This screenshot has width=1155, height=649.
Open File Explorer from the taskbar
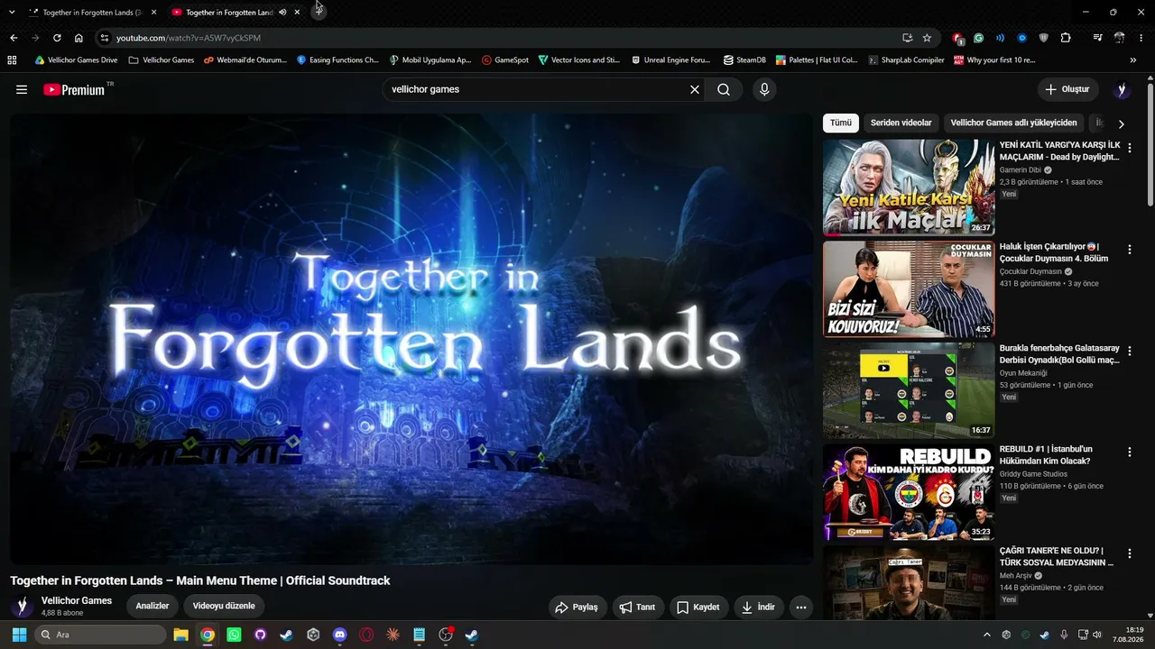click(180, 635)
